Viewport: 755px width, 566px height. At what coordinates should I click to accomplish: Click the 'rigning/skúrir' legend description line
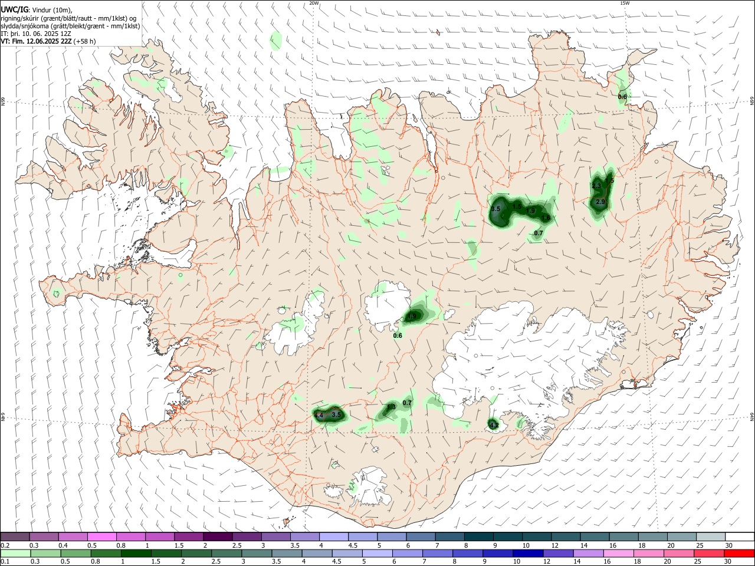pos(68,18)
